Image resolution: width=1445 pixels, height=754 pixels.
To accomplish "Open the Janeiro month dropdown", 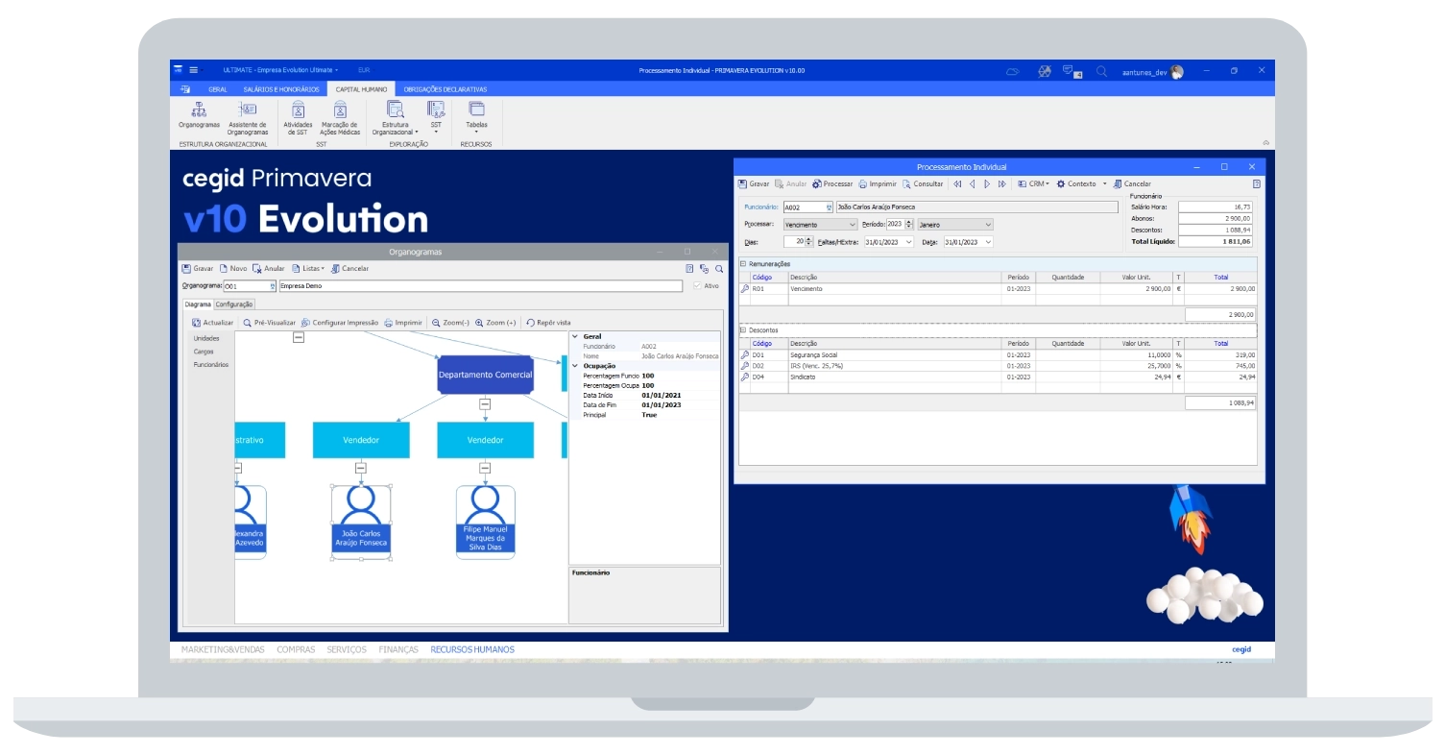I will tap(988, 224).
